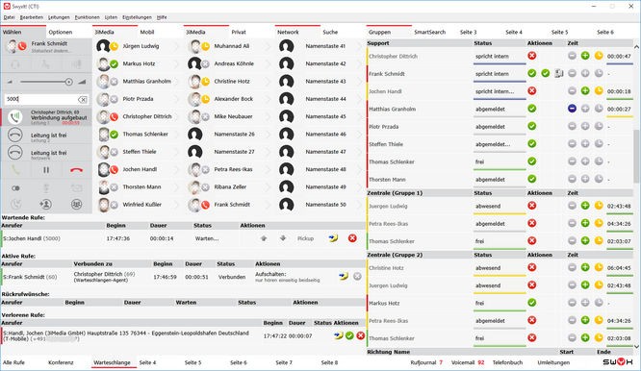Click the volume slider track
Viewport: 641px width, 371px height.
(x=46, y=82)
